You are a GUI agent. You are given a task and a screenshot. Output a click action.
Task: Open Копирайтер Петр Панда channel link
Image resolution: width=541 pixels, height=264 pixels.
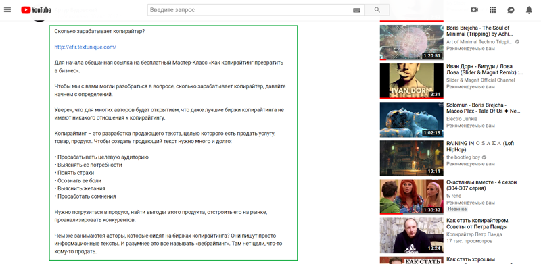[474, 234]
